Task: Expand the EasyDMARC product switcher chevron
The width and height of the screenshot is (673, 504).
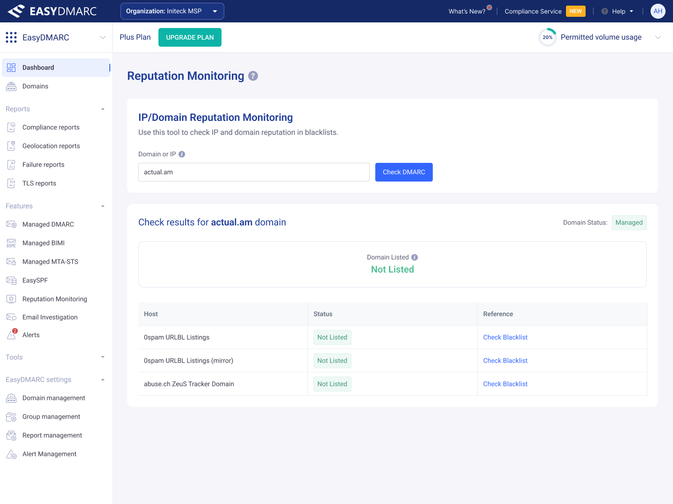Action: 103,37
